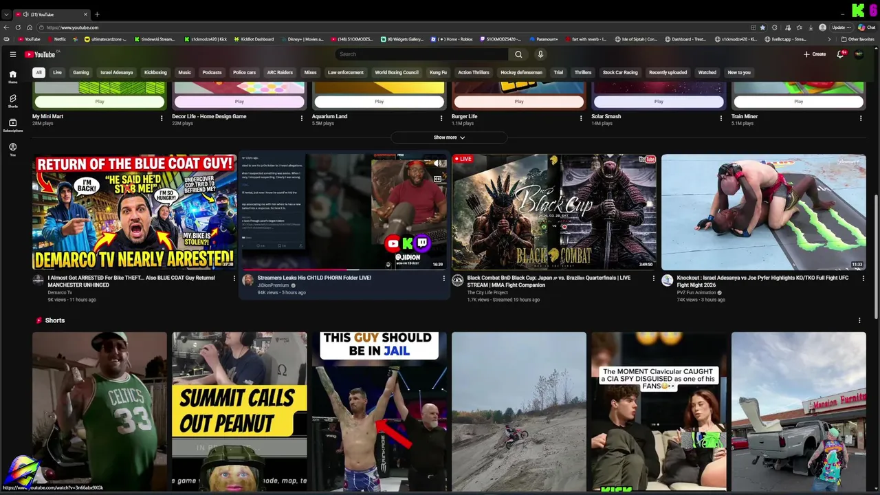The height and width of the screenshot is (495, 880).
Task: Play the My Mini Mart game
Action: pyautogui.click(x=100, y=102)
